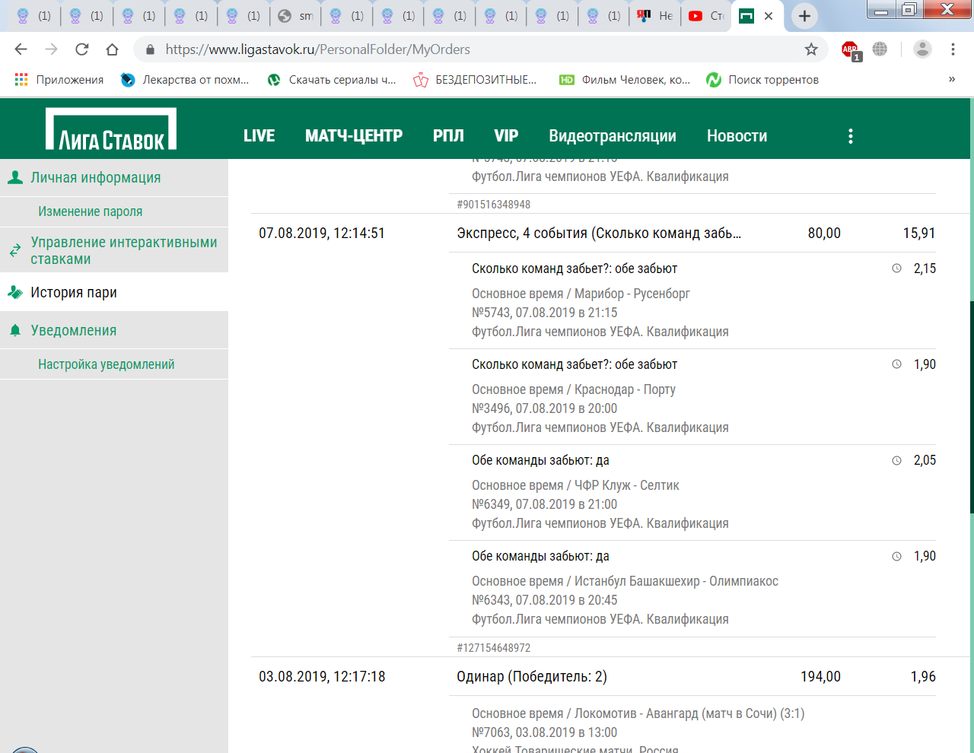Click the stake amount 194,00
Screen dimensions: 974x753
820,677
